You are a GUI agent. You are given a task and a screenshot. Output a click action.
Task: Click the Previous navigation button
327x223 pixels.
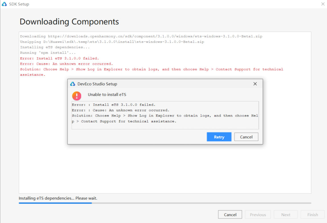(258, 214)
